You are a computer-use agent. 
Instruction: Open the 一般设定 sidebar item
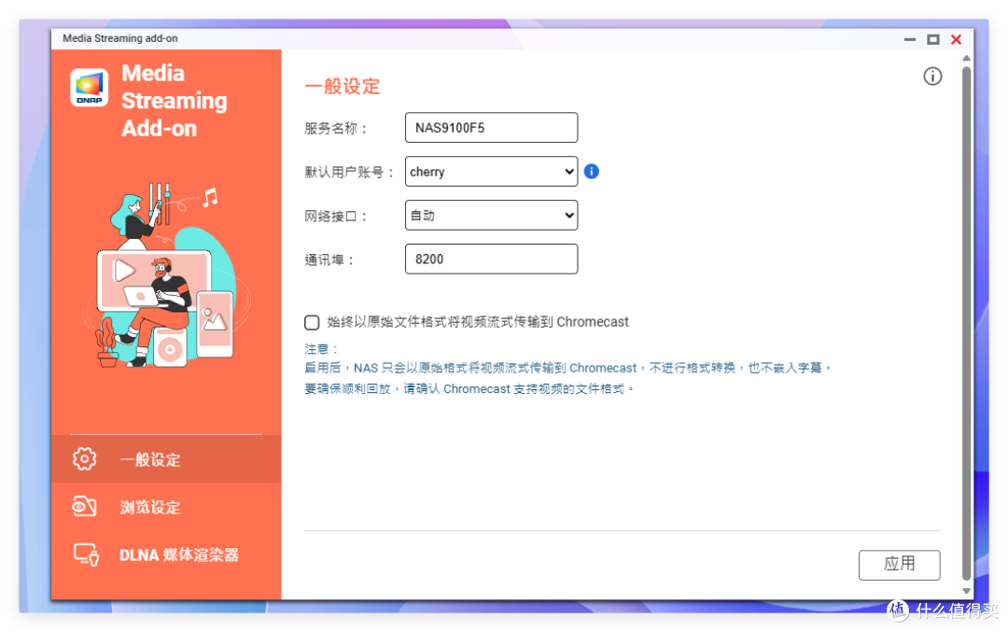coord(166,459)
